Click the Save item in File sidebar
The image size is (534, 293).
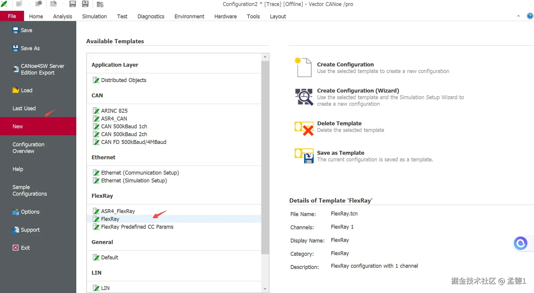point(38,30)
